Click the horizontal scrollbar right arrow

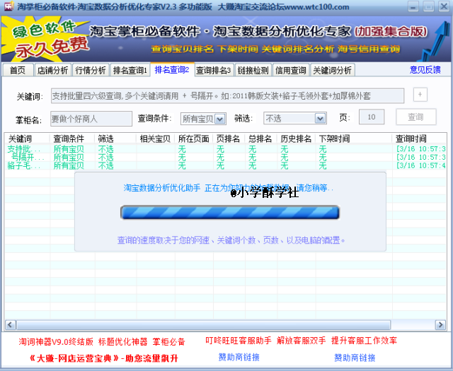point(440,325)
